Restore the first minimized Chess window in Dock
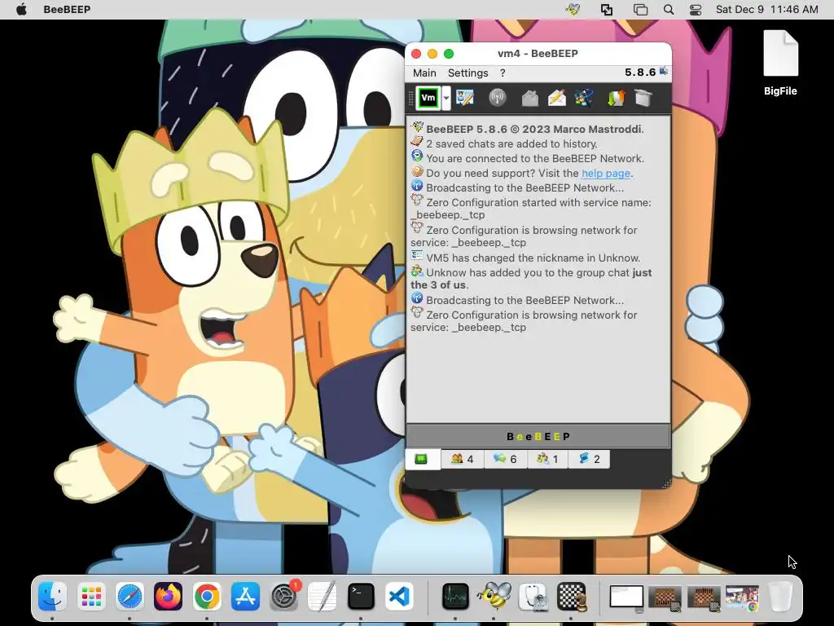This screenshot has width=834, height=626. pos(665,597)
